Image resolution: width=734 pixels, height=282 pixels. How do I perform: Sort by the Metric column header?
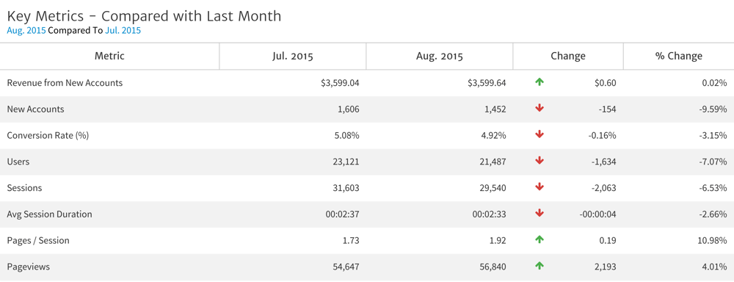pyautogui.click(x=109, y=57)
